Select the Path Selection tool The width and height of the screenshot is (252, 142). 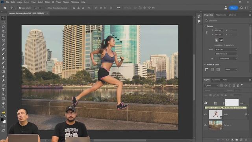coord(3,94)
